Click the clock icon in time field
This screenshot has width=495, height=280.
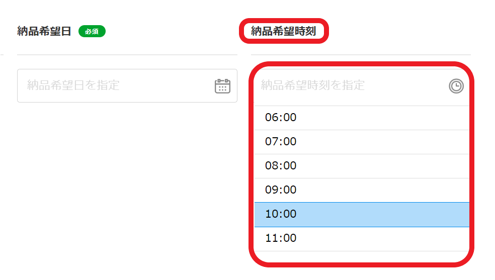pyautogui.click(x=456, y=86)
